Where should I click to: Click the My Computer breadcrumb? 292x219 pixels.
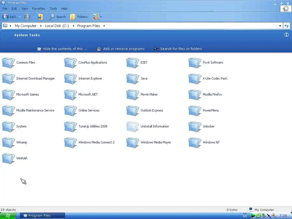click(26, 26)
